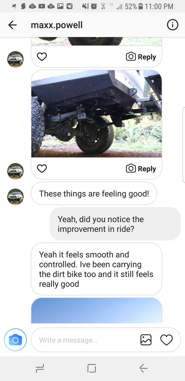Open maxx.powell profile from header name
The image size is (185, 381).
pyautogui.click(x=57, y=25)
